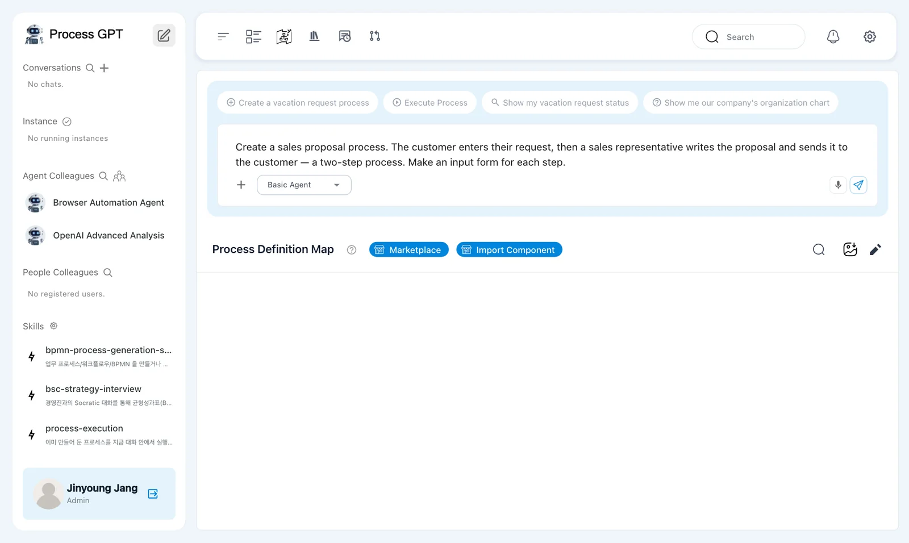909x543 pixels.
Task: Open the task list icon in the top toolbar
Action: (x=253, y=36)
